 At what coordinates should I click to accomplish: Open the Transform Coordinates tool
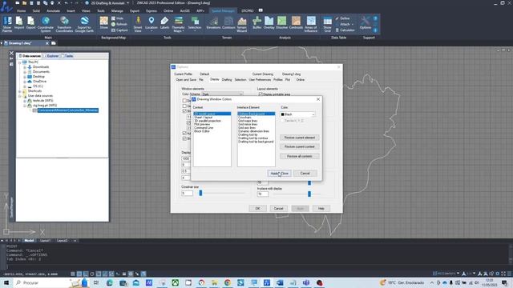(64, 24)
